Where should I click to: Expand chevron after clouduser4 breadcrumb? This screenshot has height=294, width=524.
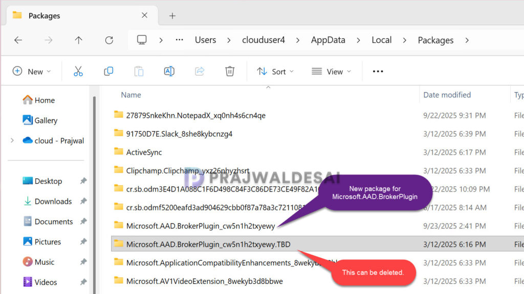(x=298, y=40)
